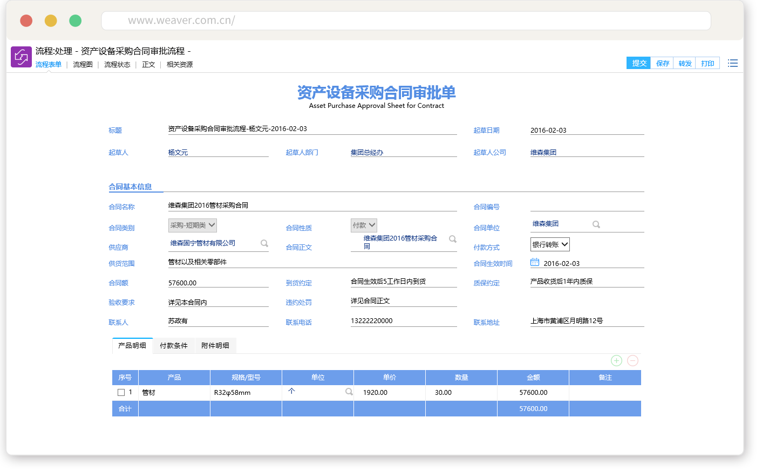Click unit search magnifier in product row
This screenshot has width=769, height=472.
349,392
